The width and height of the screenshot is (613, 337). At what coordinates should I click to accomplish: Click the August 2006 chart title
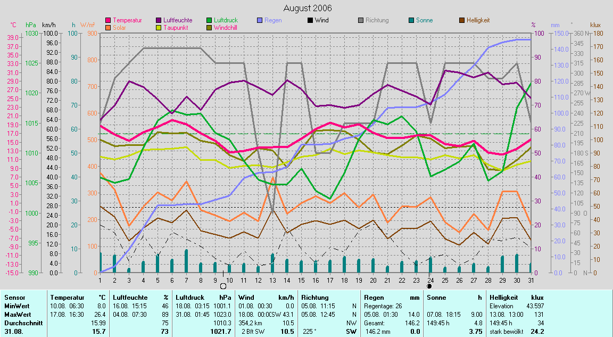307,8
